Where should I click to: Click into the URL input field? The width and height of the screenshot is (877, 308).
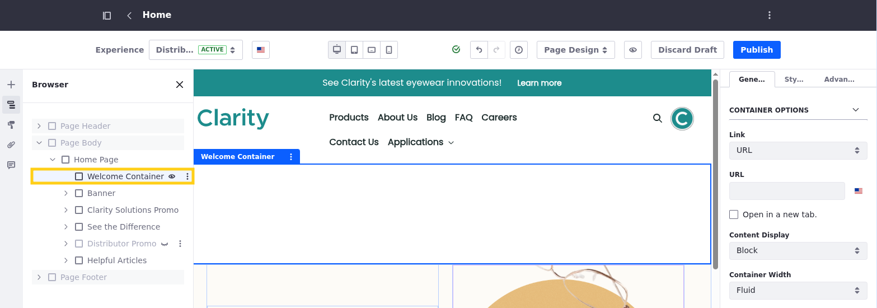(786, 191)
